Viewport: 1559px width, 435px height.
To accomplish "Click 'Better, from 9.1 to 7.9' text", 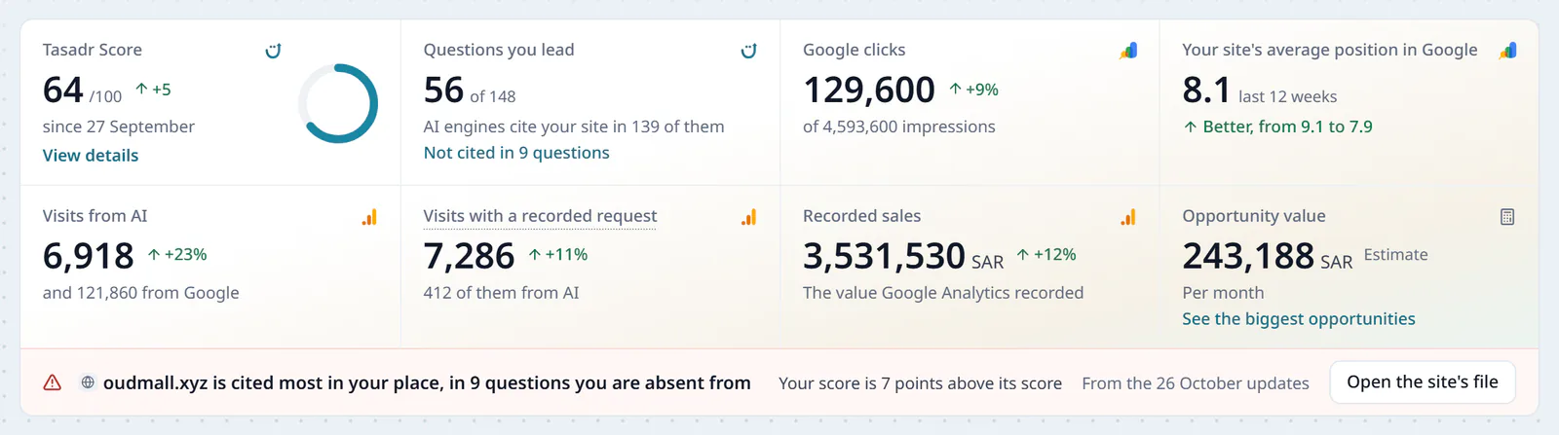I will [x=1287, y=127].
